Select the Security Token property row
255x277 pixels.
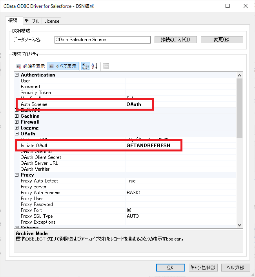128,93
